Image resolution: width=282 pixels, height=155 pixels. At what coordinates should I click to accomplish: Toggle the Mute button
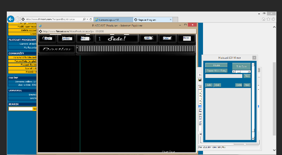186,38
